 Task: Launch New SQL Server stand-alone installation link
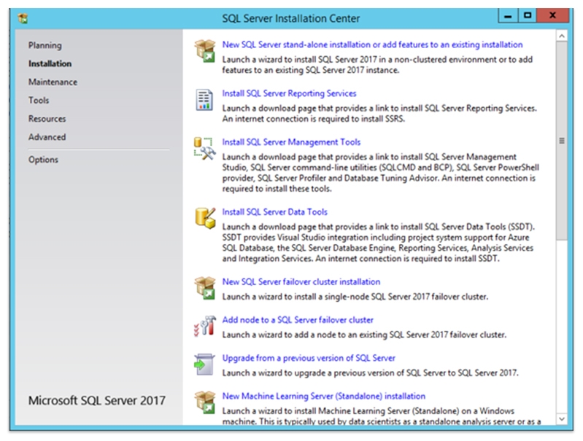pyautogui.click(x=372, y=44)
